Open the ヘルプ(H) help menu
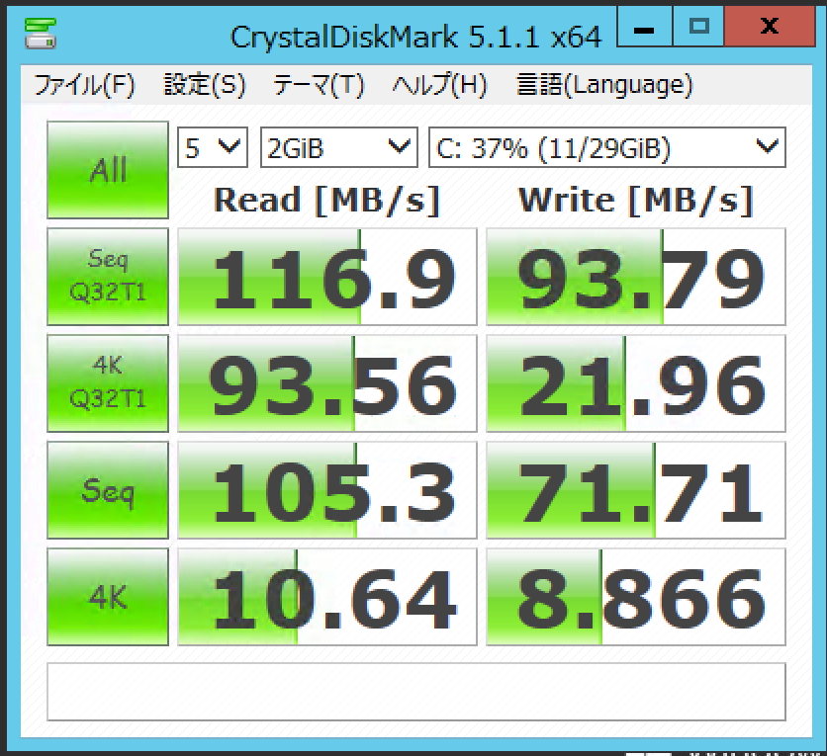The width and height of the screenshot is (827, 756). coord(437,85)
